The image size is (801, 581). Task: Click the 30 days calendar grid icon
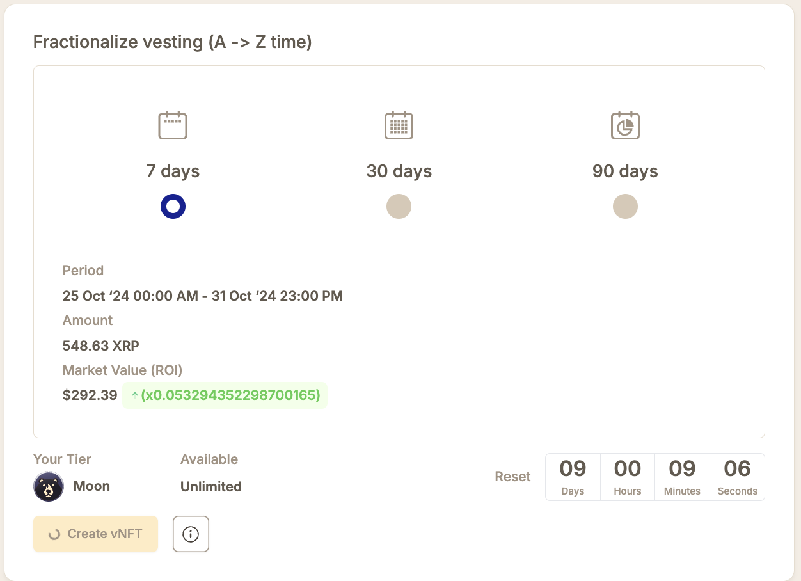point(399,125)
